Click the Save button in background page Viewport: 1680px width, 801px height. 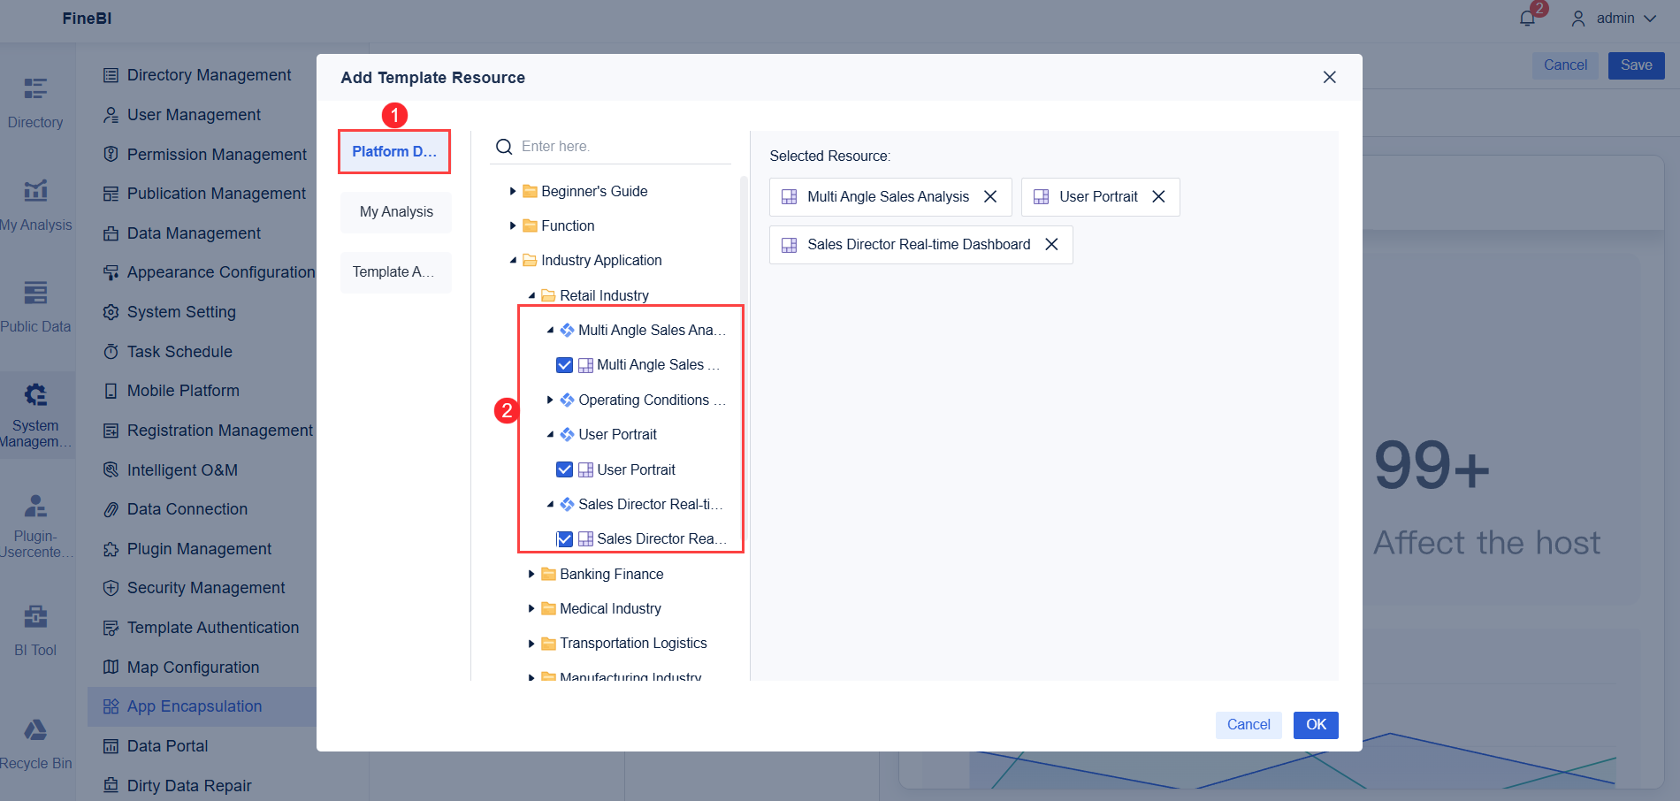pyautogui.click(x=1636, y=65)
